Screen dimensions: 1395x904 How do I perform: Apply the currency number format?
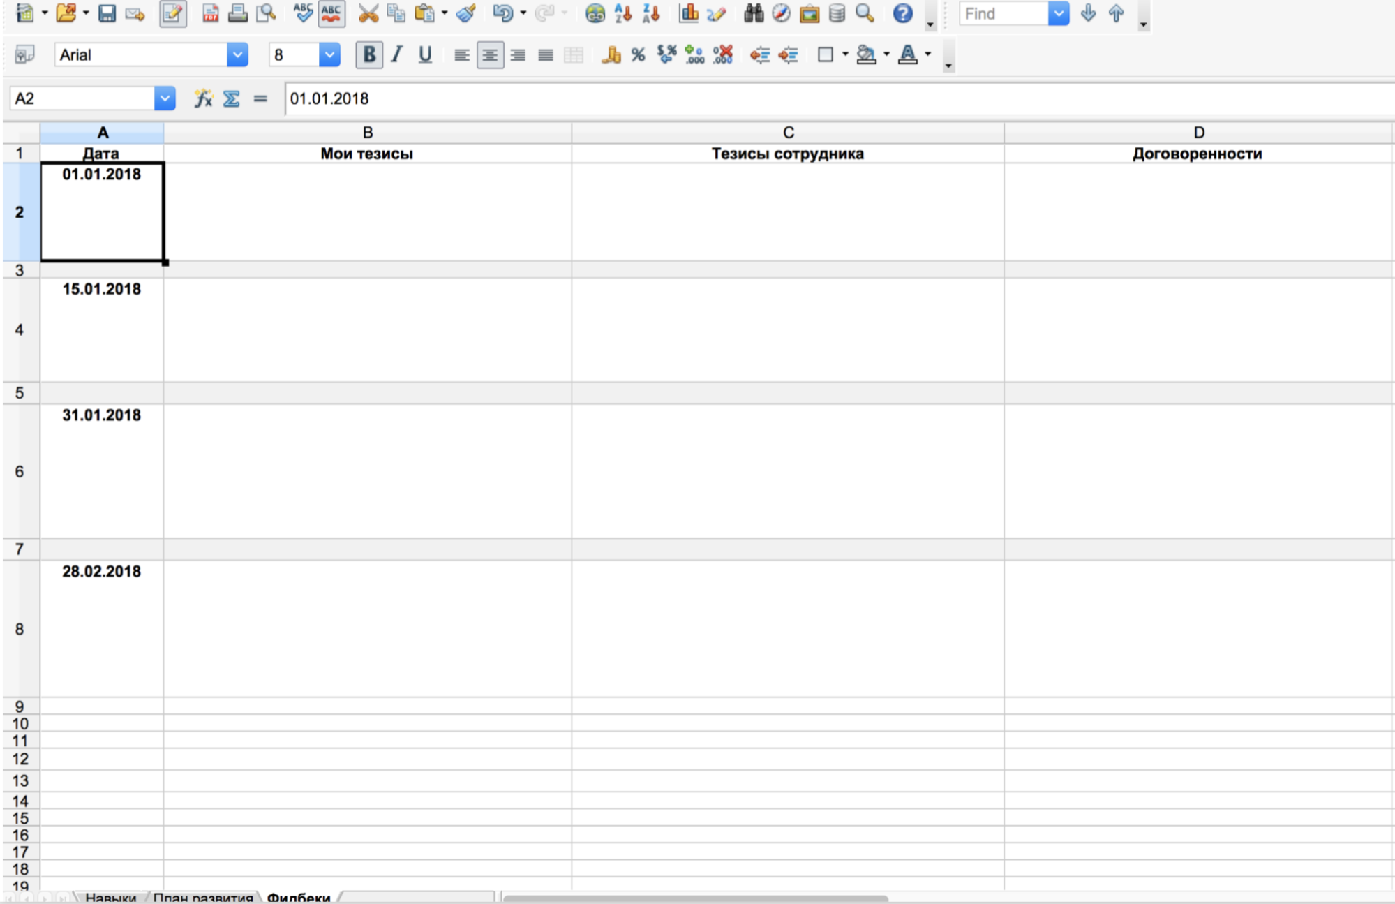click(611, 54)
